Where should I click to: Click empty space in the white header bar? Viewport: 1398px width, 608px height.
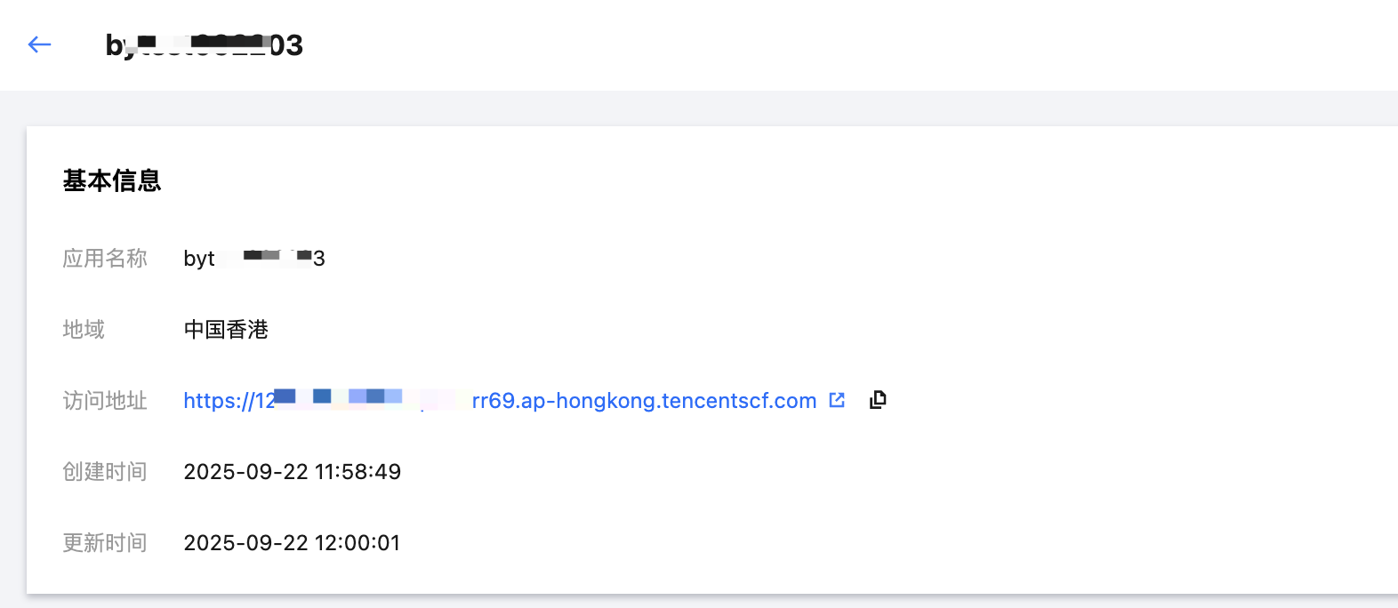(x=800, y=44)
